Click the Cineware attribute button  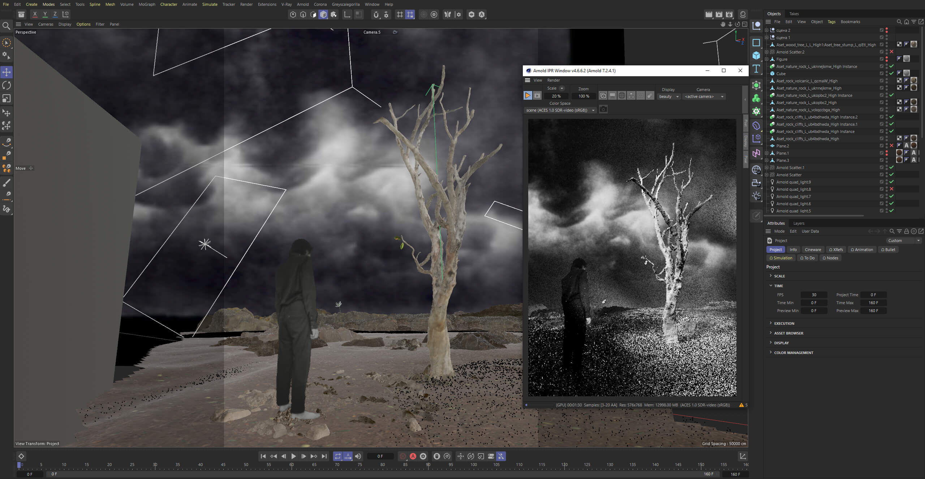[813, 250]
